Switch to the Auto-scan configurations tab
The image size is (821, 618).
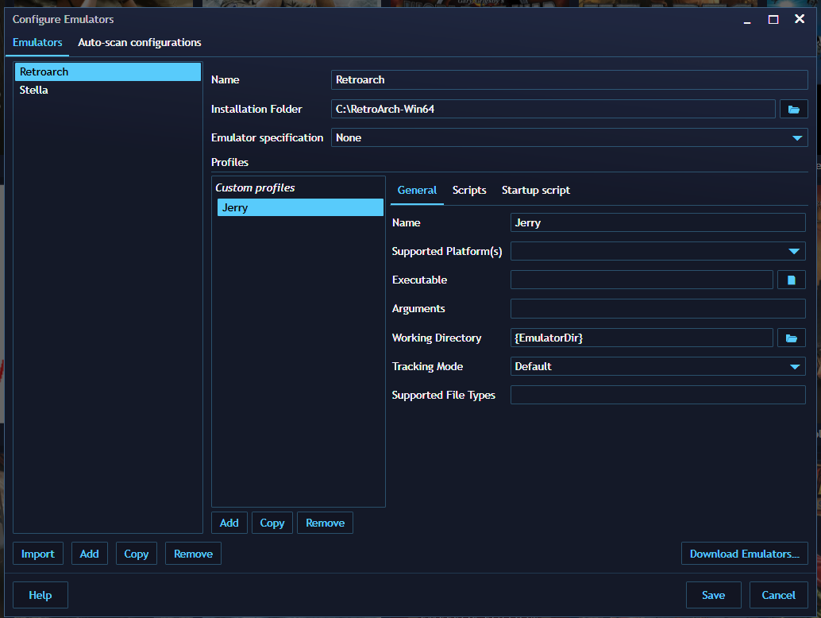pyautogui.click(x=139, y=43)
